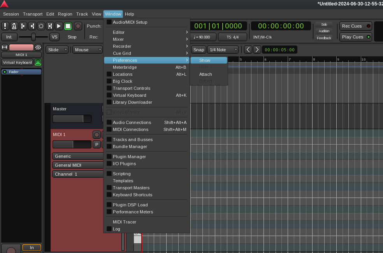Open the 1/4 Note grid dropdown

[x=223, y=50]
